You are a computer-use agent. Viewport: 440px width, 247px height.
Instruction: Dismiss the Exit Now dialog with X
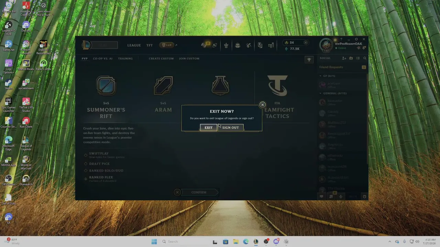click(x=262, y=105)
